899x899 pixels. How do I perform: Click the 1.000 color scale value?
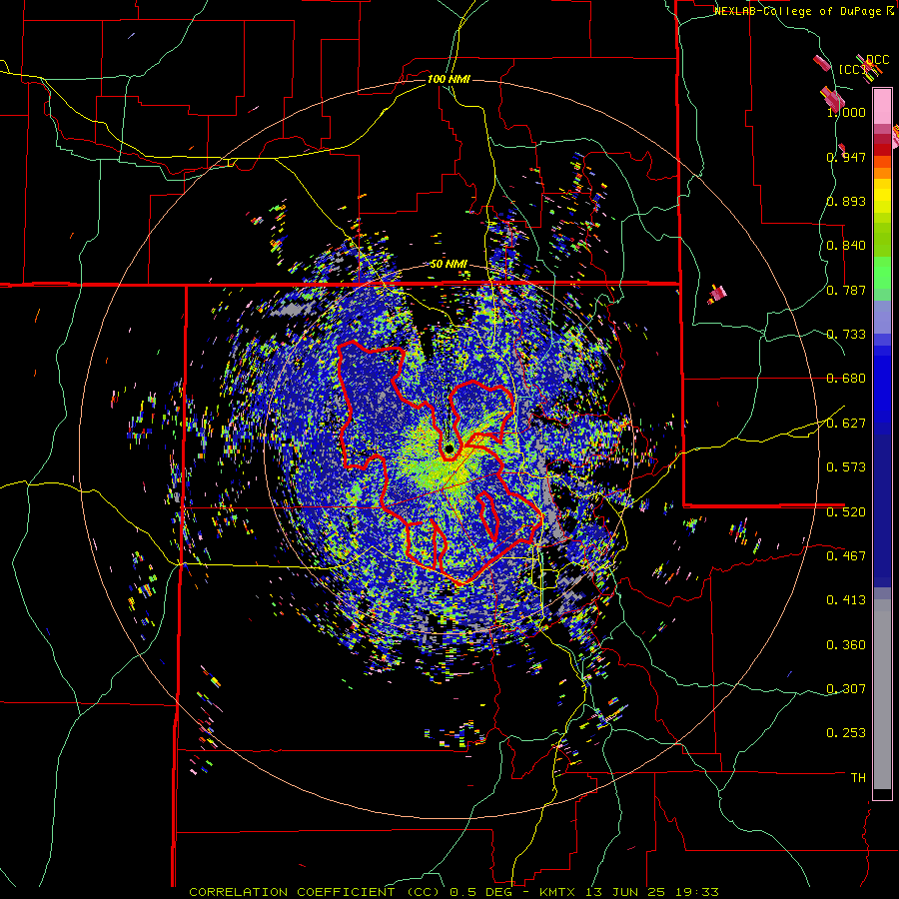[846, 112]
